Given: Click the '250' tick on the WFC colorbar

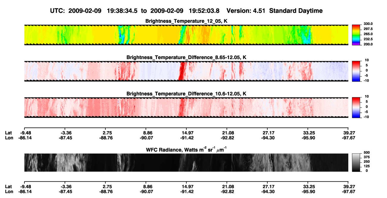Looking at the screenshot, I should [367, 161].
